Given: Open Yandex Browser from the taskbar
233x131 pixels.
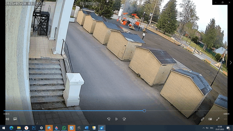Looking at the screenshot, I should (x=27, y=128).
